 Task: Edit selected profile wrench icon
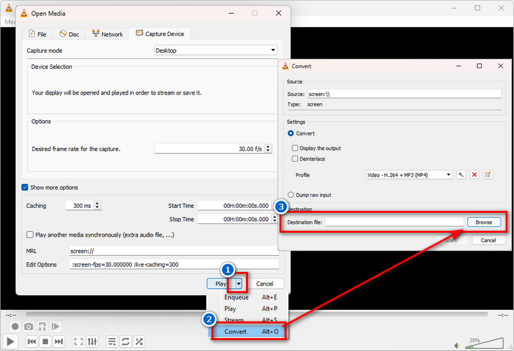461,174
